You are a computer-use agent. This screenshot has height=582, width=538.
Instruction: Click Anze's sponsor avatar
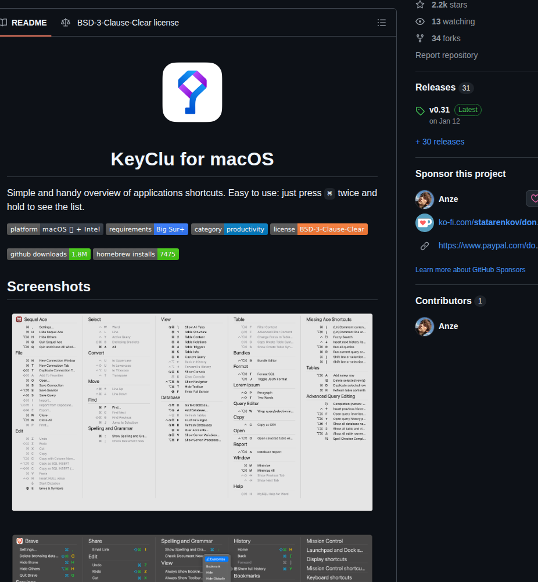pyautogui.click(x=425, y=200)
